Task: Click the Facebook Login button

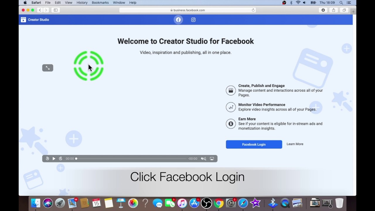Action: [x=254, y=144]
